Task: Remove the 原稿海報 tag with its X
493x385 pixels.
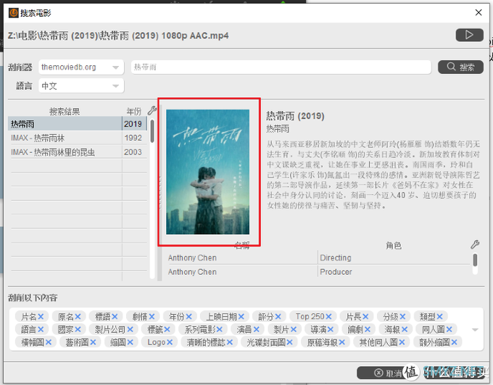Action: pos(342,342)
